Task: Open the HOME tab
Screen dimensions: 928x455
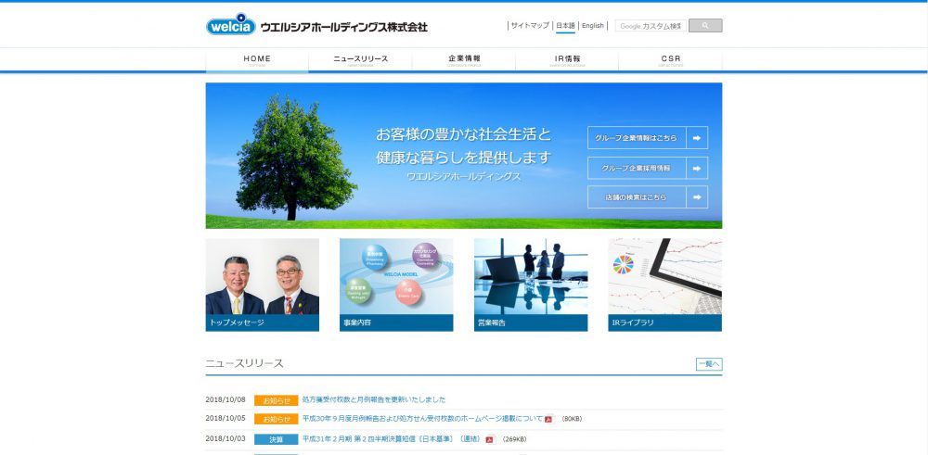Action: [x=257, y=59]
